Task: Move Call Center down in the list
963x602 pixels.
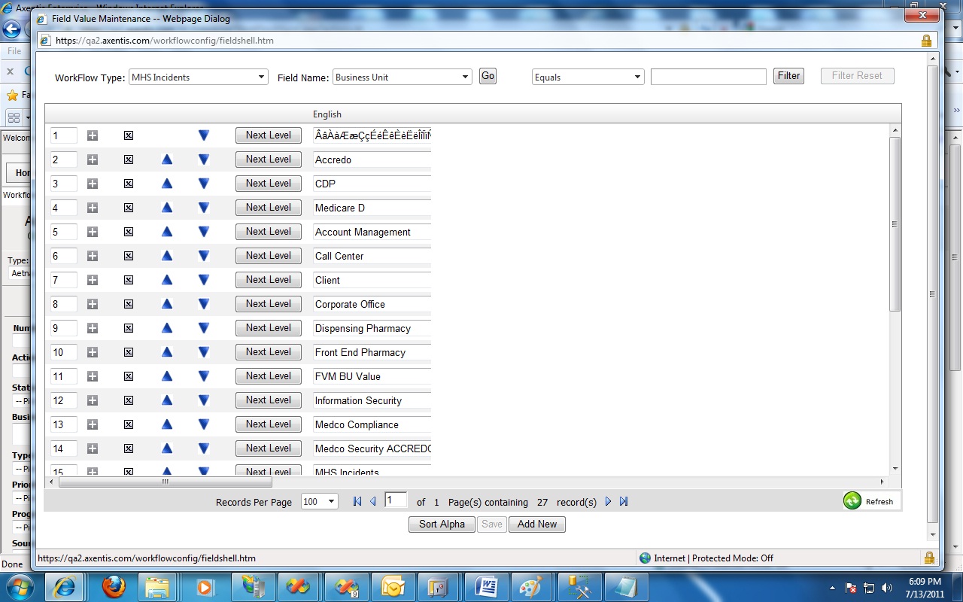Action: pyautogui.click(x=203, y=256)
